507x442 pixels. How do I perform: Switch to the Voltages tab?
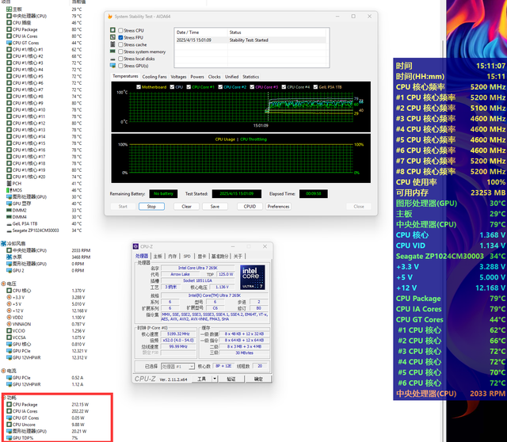click(178, 77)
